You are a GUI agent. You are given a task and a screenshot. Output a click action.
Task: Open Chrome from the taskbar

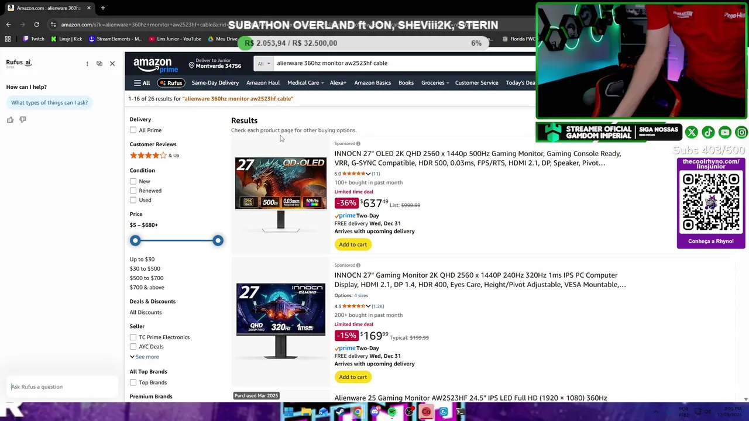coord(358,412)
